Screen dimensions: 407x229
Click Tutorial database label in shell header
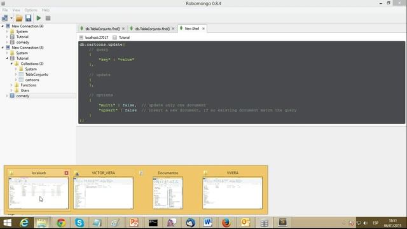(124, 38)
